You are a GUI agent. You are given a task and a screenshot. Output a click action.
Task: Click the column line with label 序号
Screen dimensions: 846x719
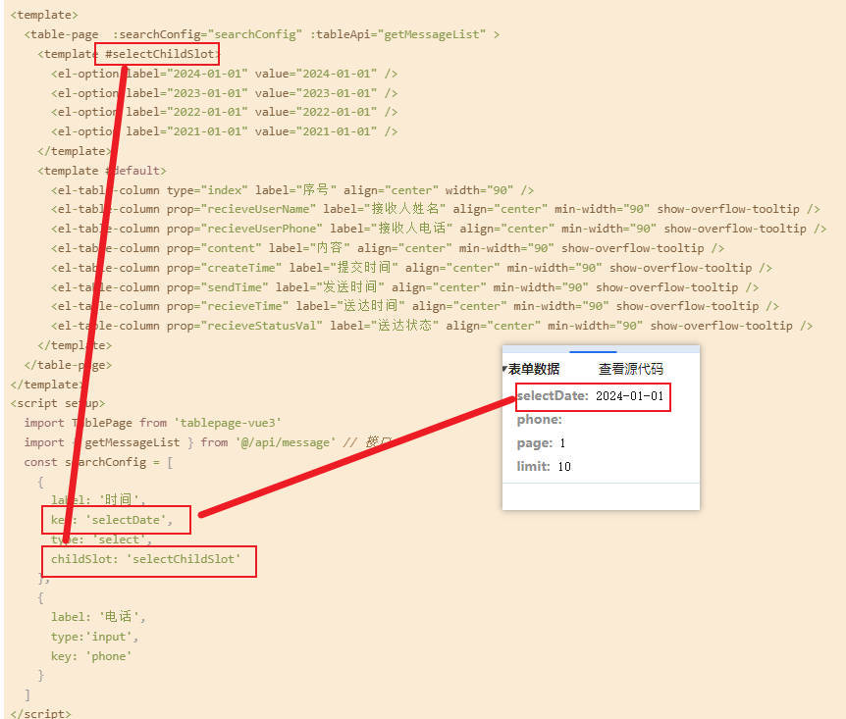tap(292, 190)
